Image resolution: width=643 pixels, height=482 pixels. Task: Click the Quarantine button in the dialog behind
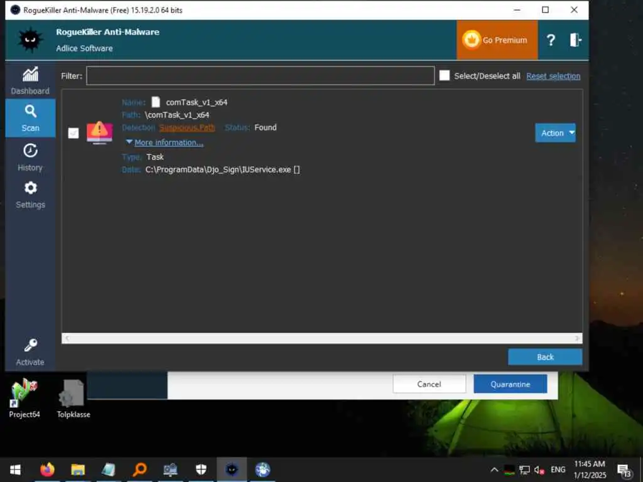510,384
